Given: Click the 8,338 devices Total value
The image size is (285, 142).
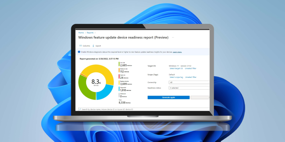Looking at the screenshot, I should [125, 103].
